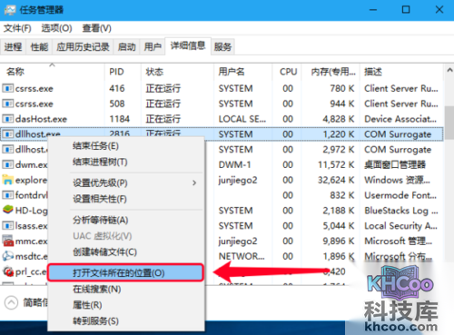This screenshot has height=335, width=454.
Task: Switch to the 启动 tab
Action: pos(126,47)
